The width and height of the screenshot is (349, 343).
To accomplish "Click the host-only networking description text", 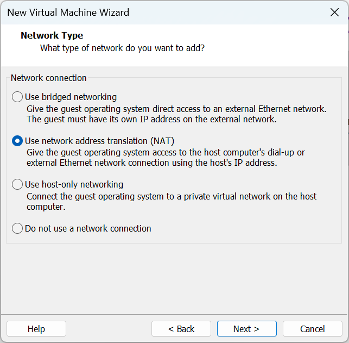I will click(172, 202).
